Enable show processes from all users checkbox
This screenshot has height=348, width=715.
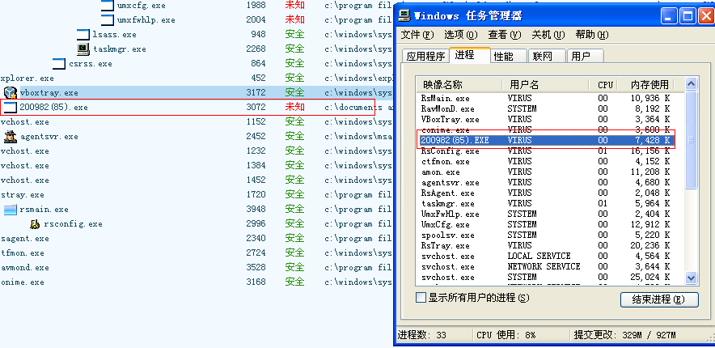(421, 298)
